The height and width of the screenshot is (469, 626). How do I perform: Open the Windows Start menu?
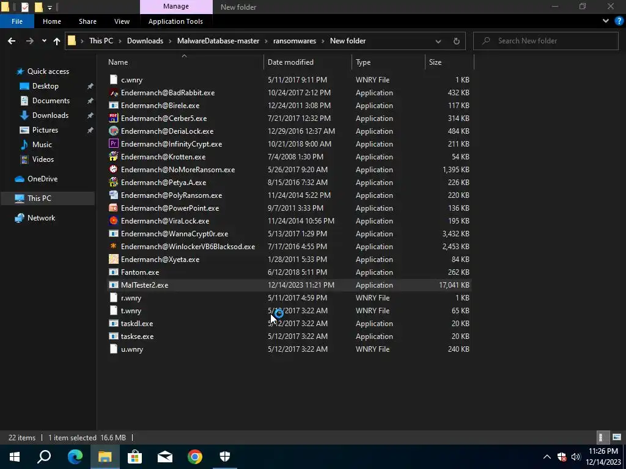tap(15, 457)
